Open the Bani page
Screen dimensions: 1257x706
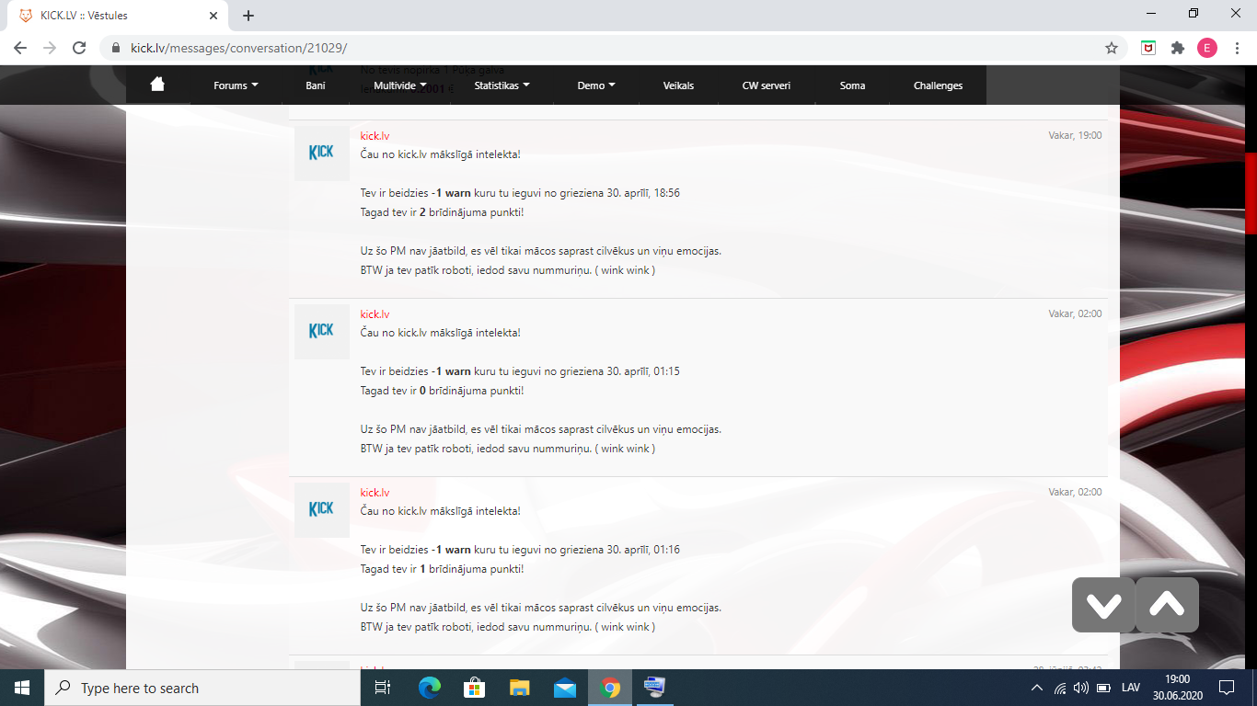[316, 85]
